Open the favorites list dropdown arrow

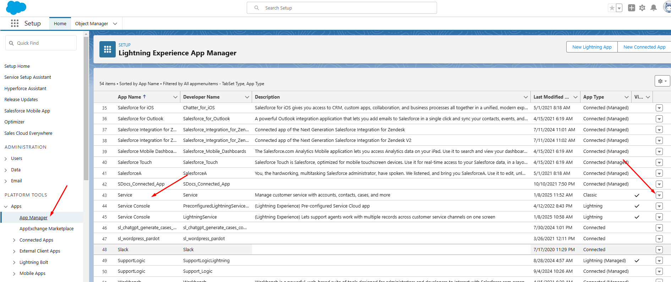pos(619,8)
